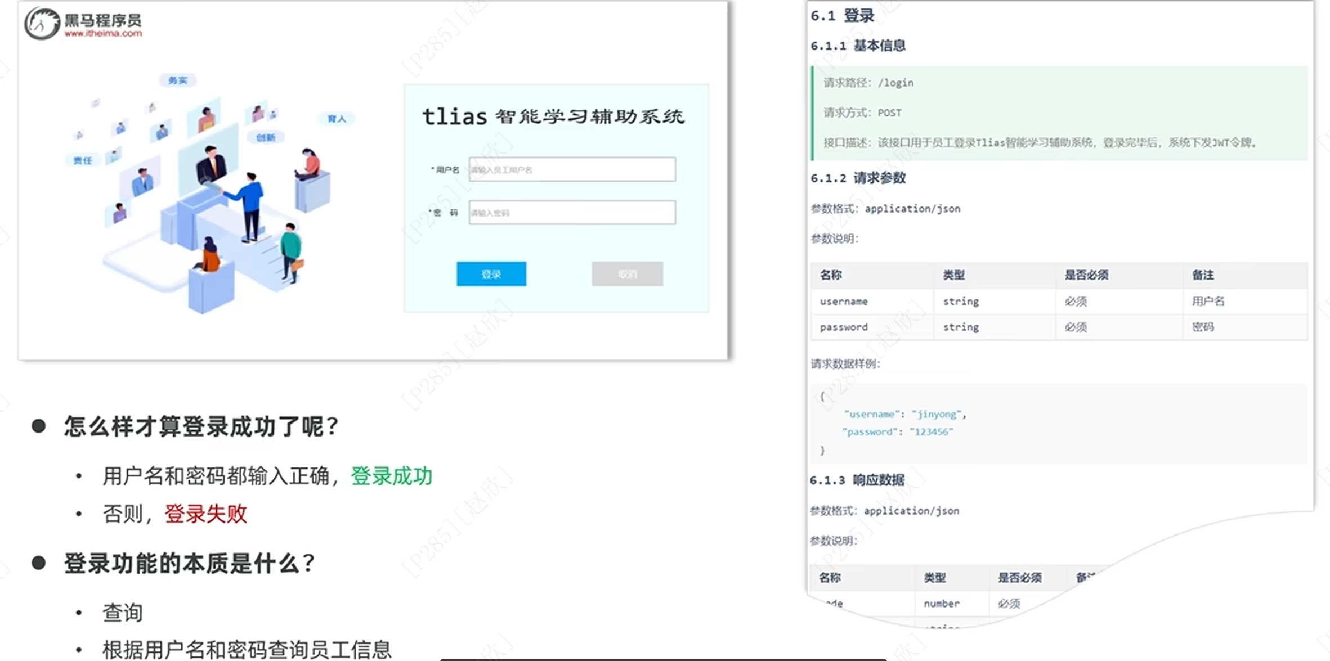Viewport: 1330px width, 661px height.
Task: Click the 6.1.3 响应数据 section heading
Action: (x=857, y=480)
